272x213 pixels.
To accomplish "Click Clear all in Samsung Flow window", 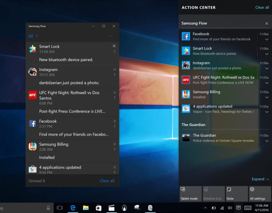I will coord(107,181).
